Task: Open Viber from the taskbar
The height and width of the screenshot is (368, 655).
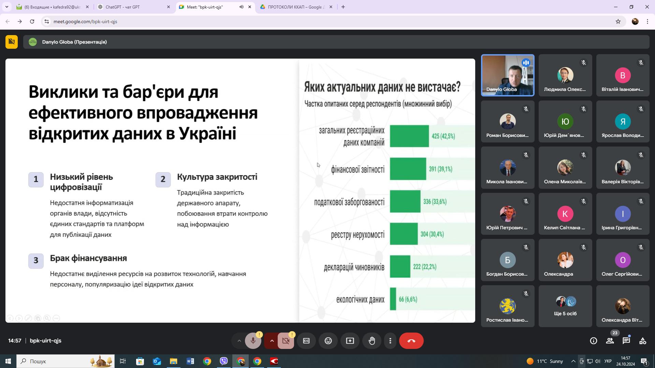Action: (224, 361)
